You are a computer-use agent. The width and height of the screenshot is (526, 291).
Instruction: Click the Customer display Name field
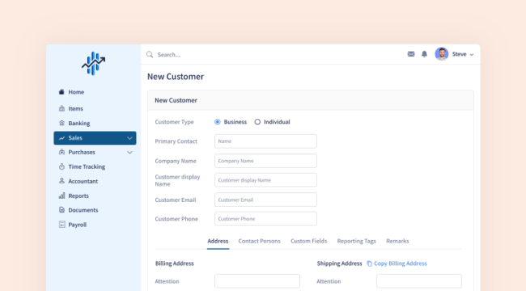click(x=265, y=180)
